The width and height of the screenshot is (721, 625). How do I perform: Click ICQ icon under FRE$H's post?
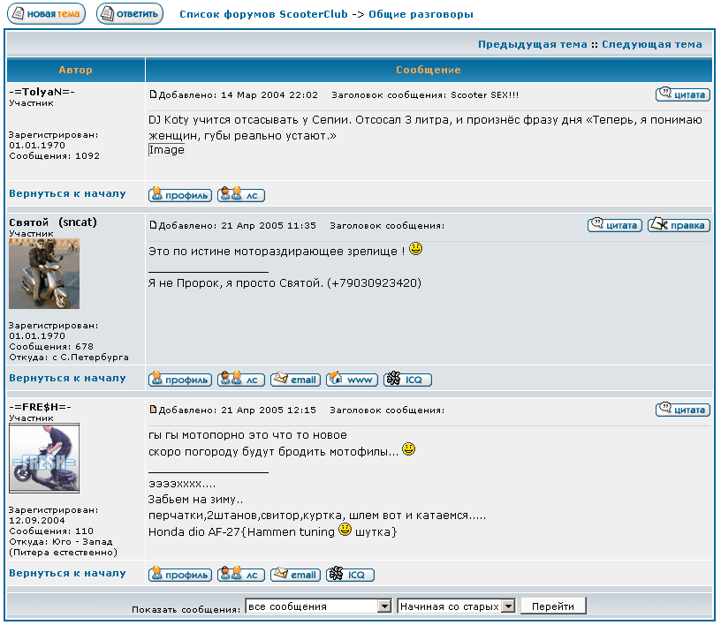350,575
